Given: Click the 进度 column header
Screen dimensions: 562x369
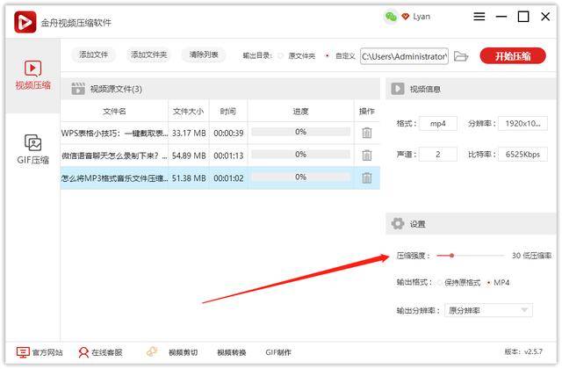Looking at the screenshot, I should coord(300,112).
